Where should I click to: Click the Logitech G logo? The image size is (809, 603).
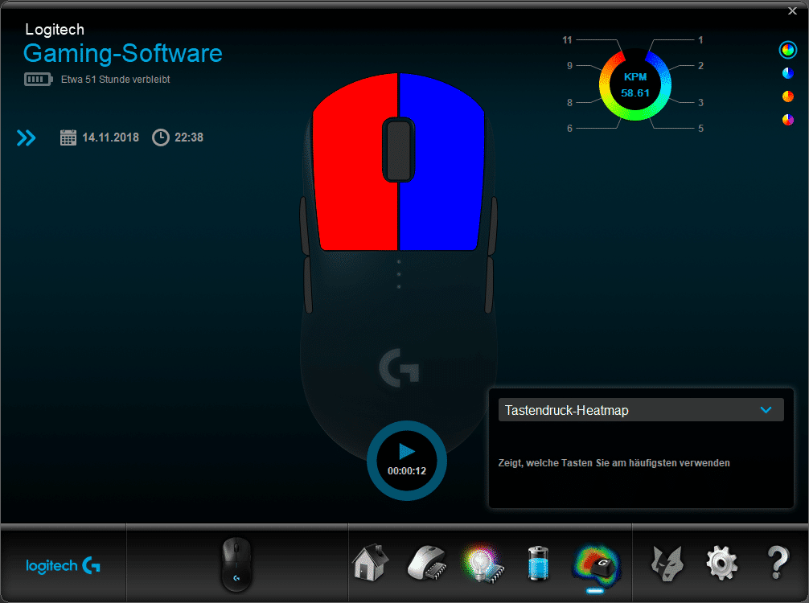click(64, 565)
